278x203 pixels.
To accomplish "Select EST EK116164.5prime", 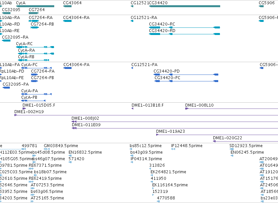I will (170, 185).
